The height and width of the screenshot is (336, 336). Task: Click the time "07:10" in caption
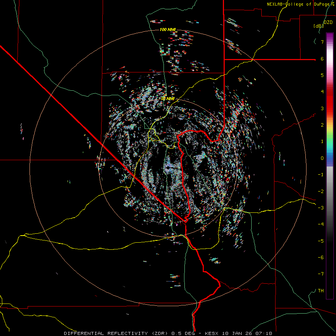click(x=265, y=333)
